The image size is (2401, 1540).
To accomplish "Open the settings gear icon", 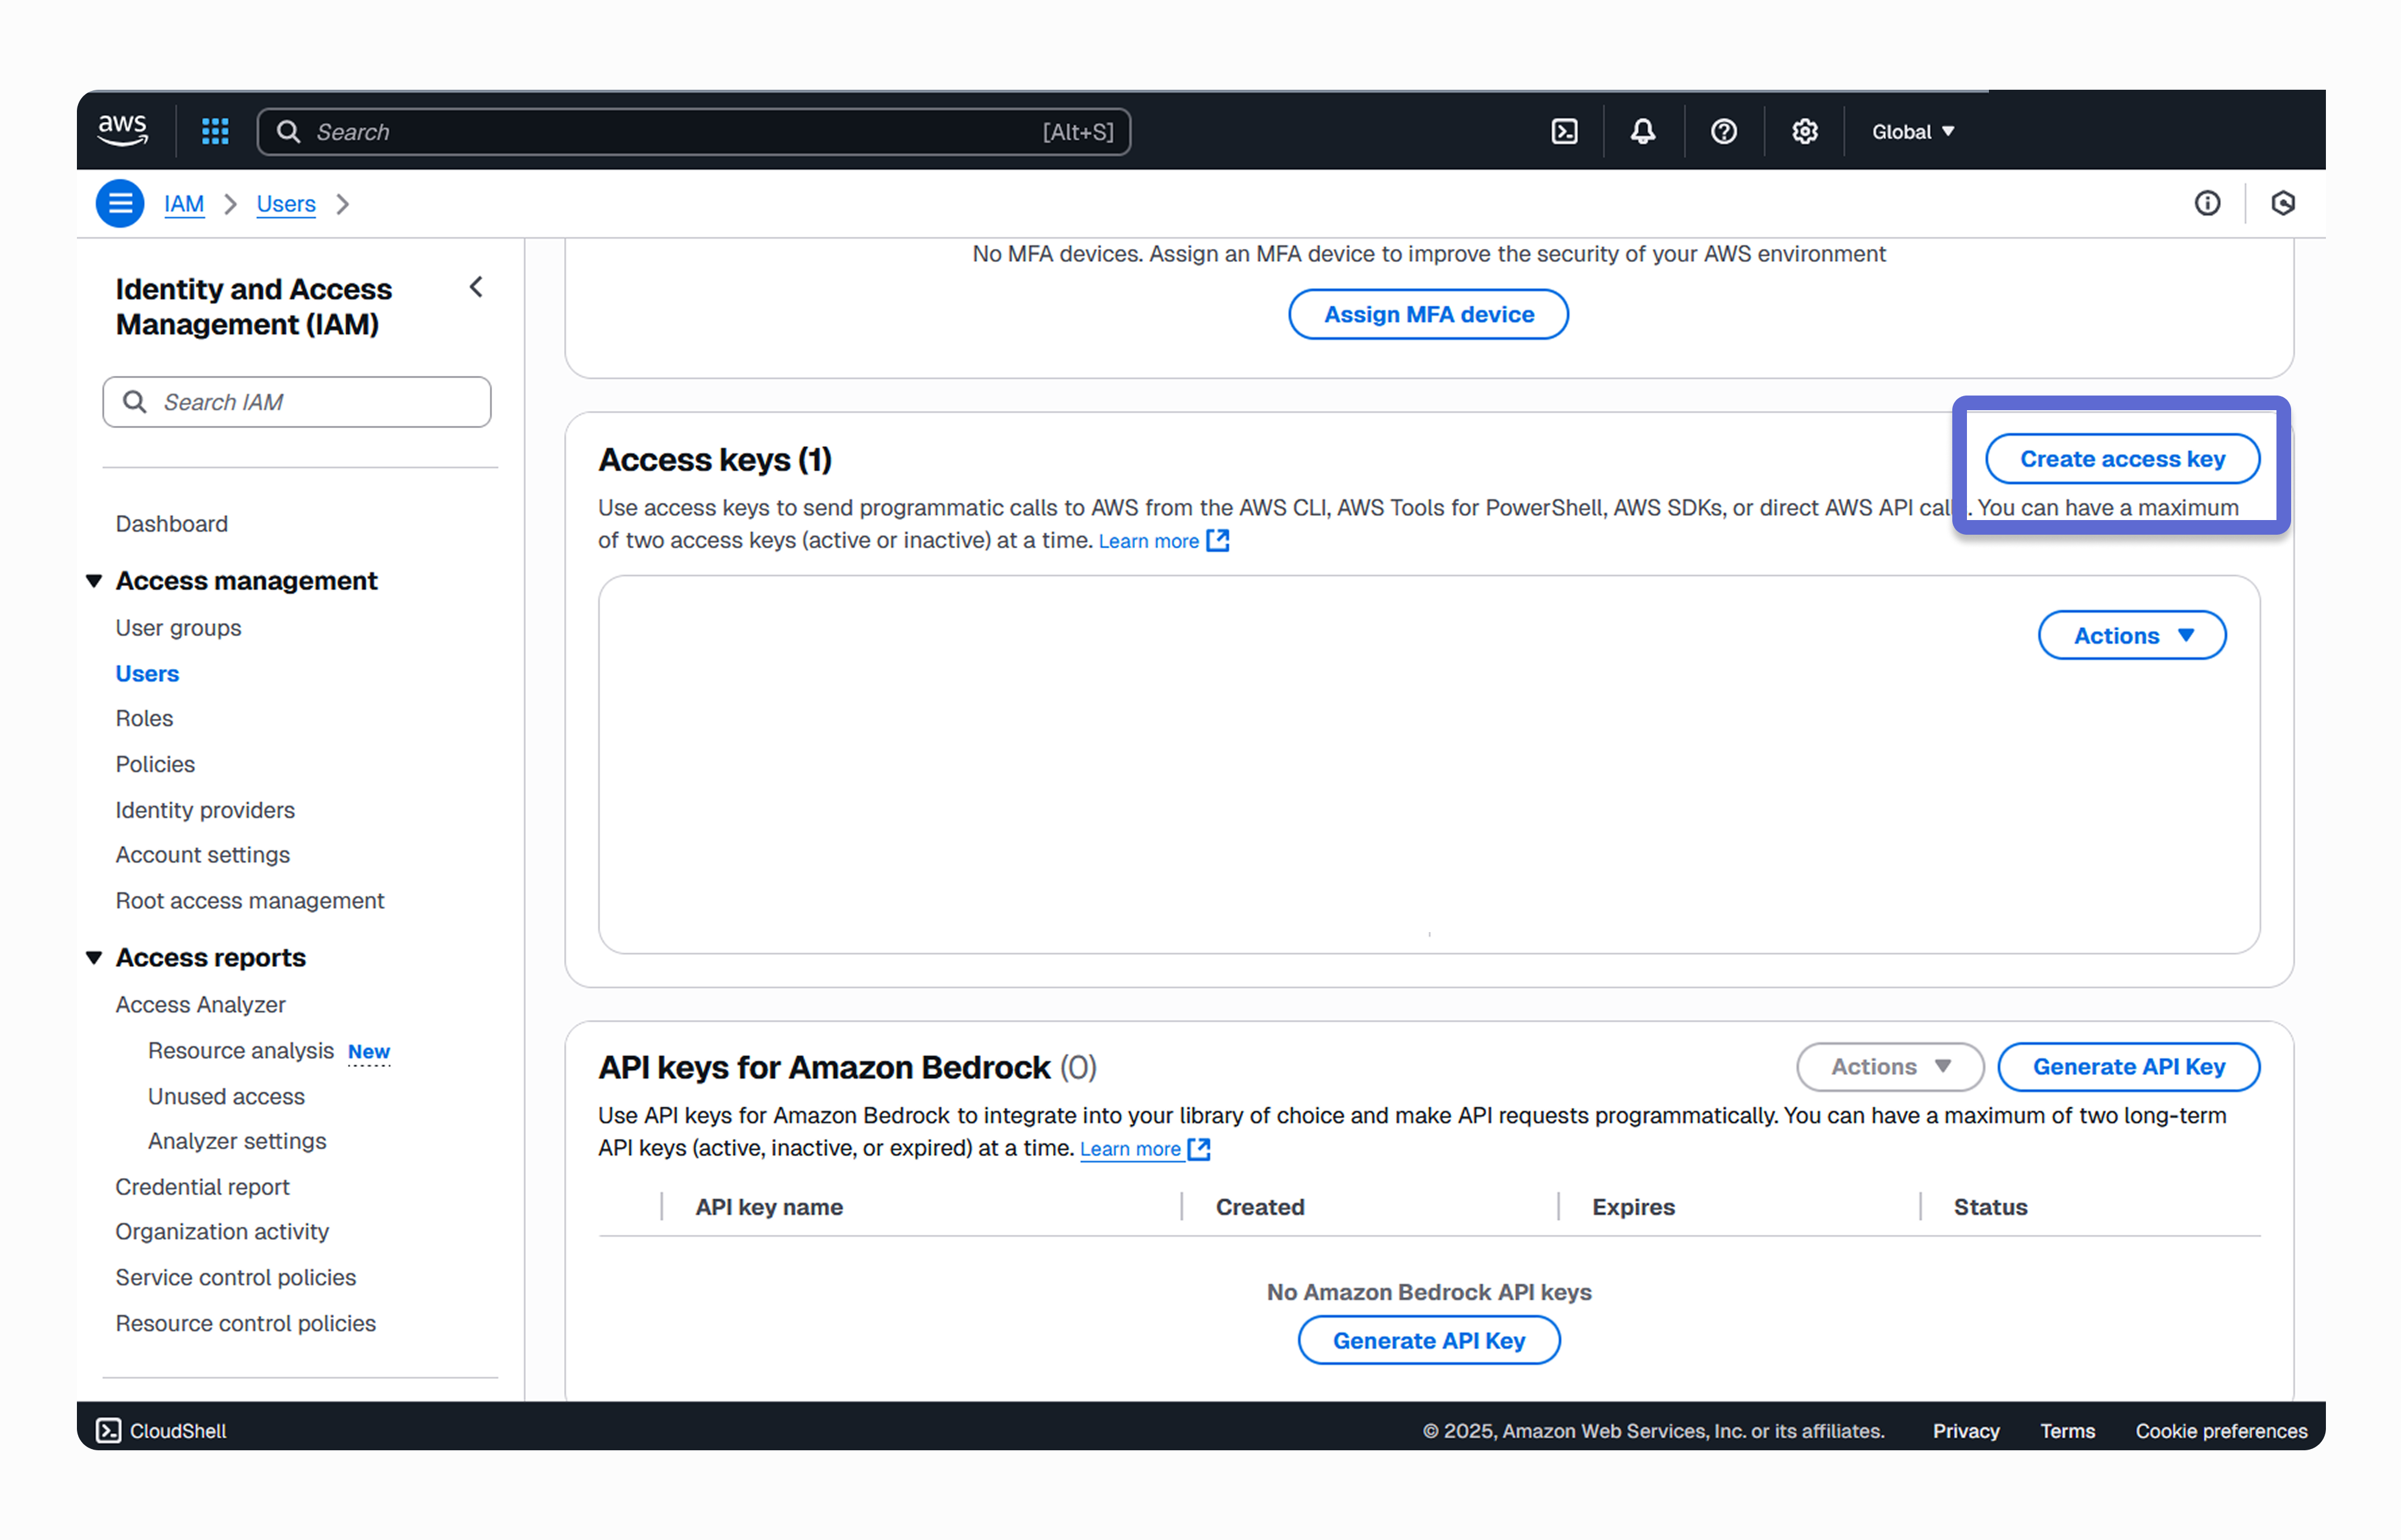I will [x=1805, y=131].
